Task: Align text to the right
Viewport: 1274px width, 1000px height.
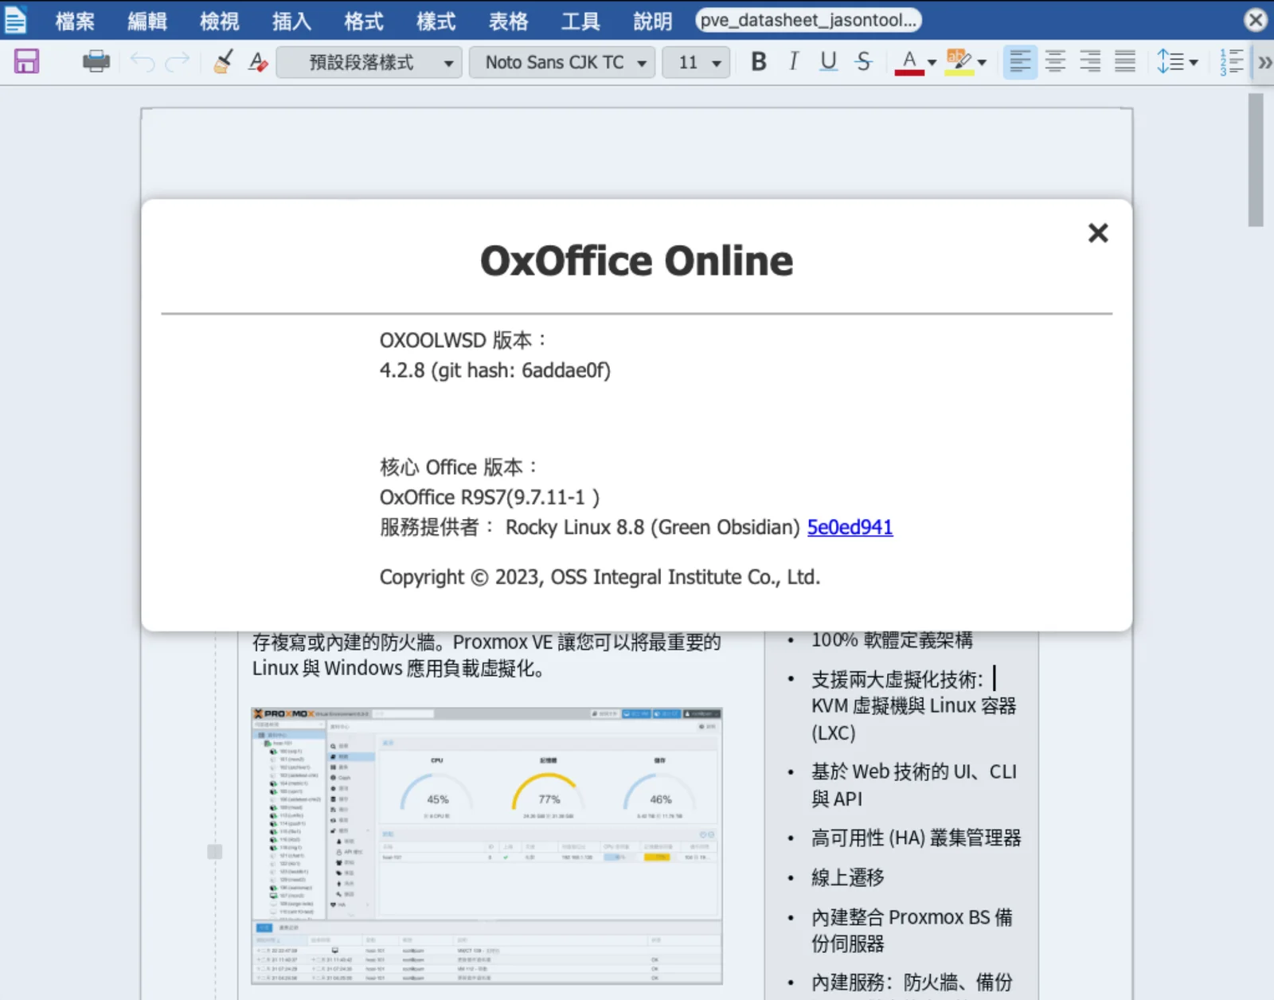Action: (x=1090, y=61)
